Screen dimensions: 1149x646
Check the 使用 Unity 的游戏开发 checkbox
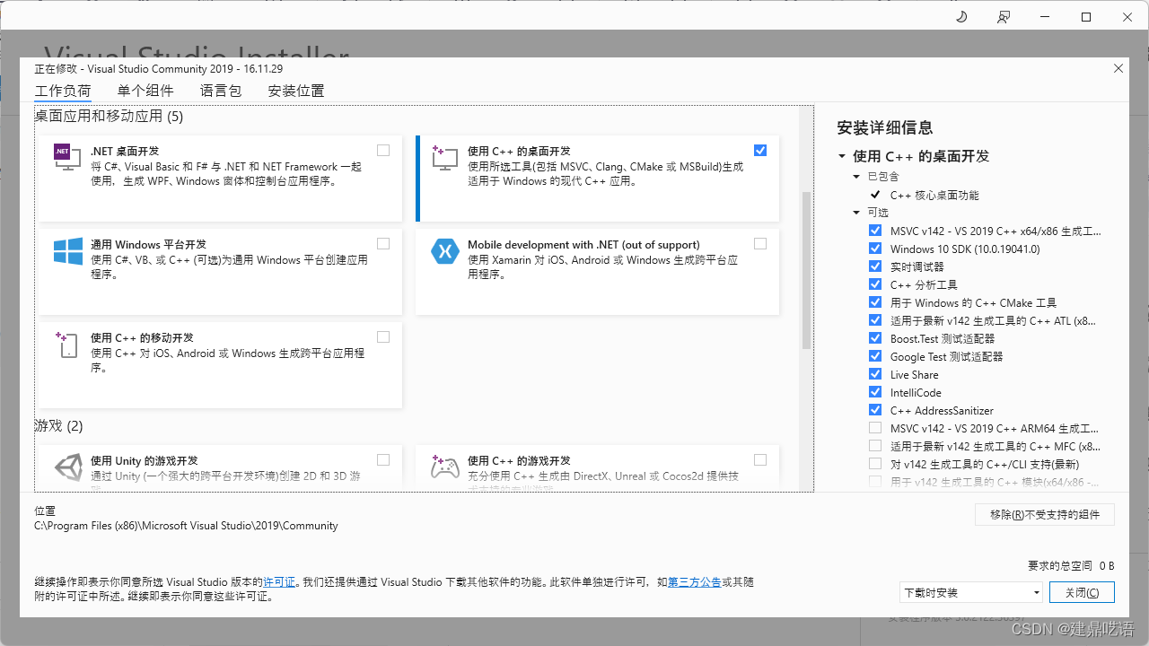tap(383, 460)
